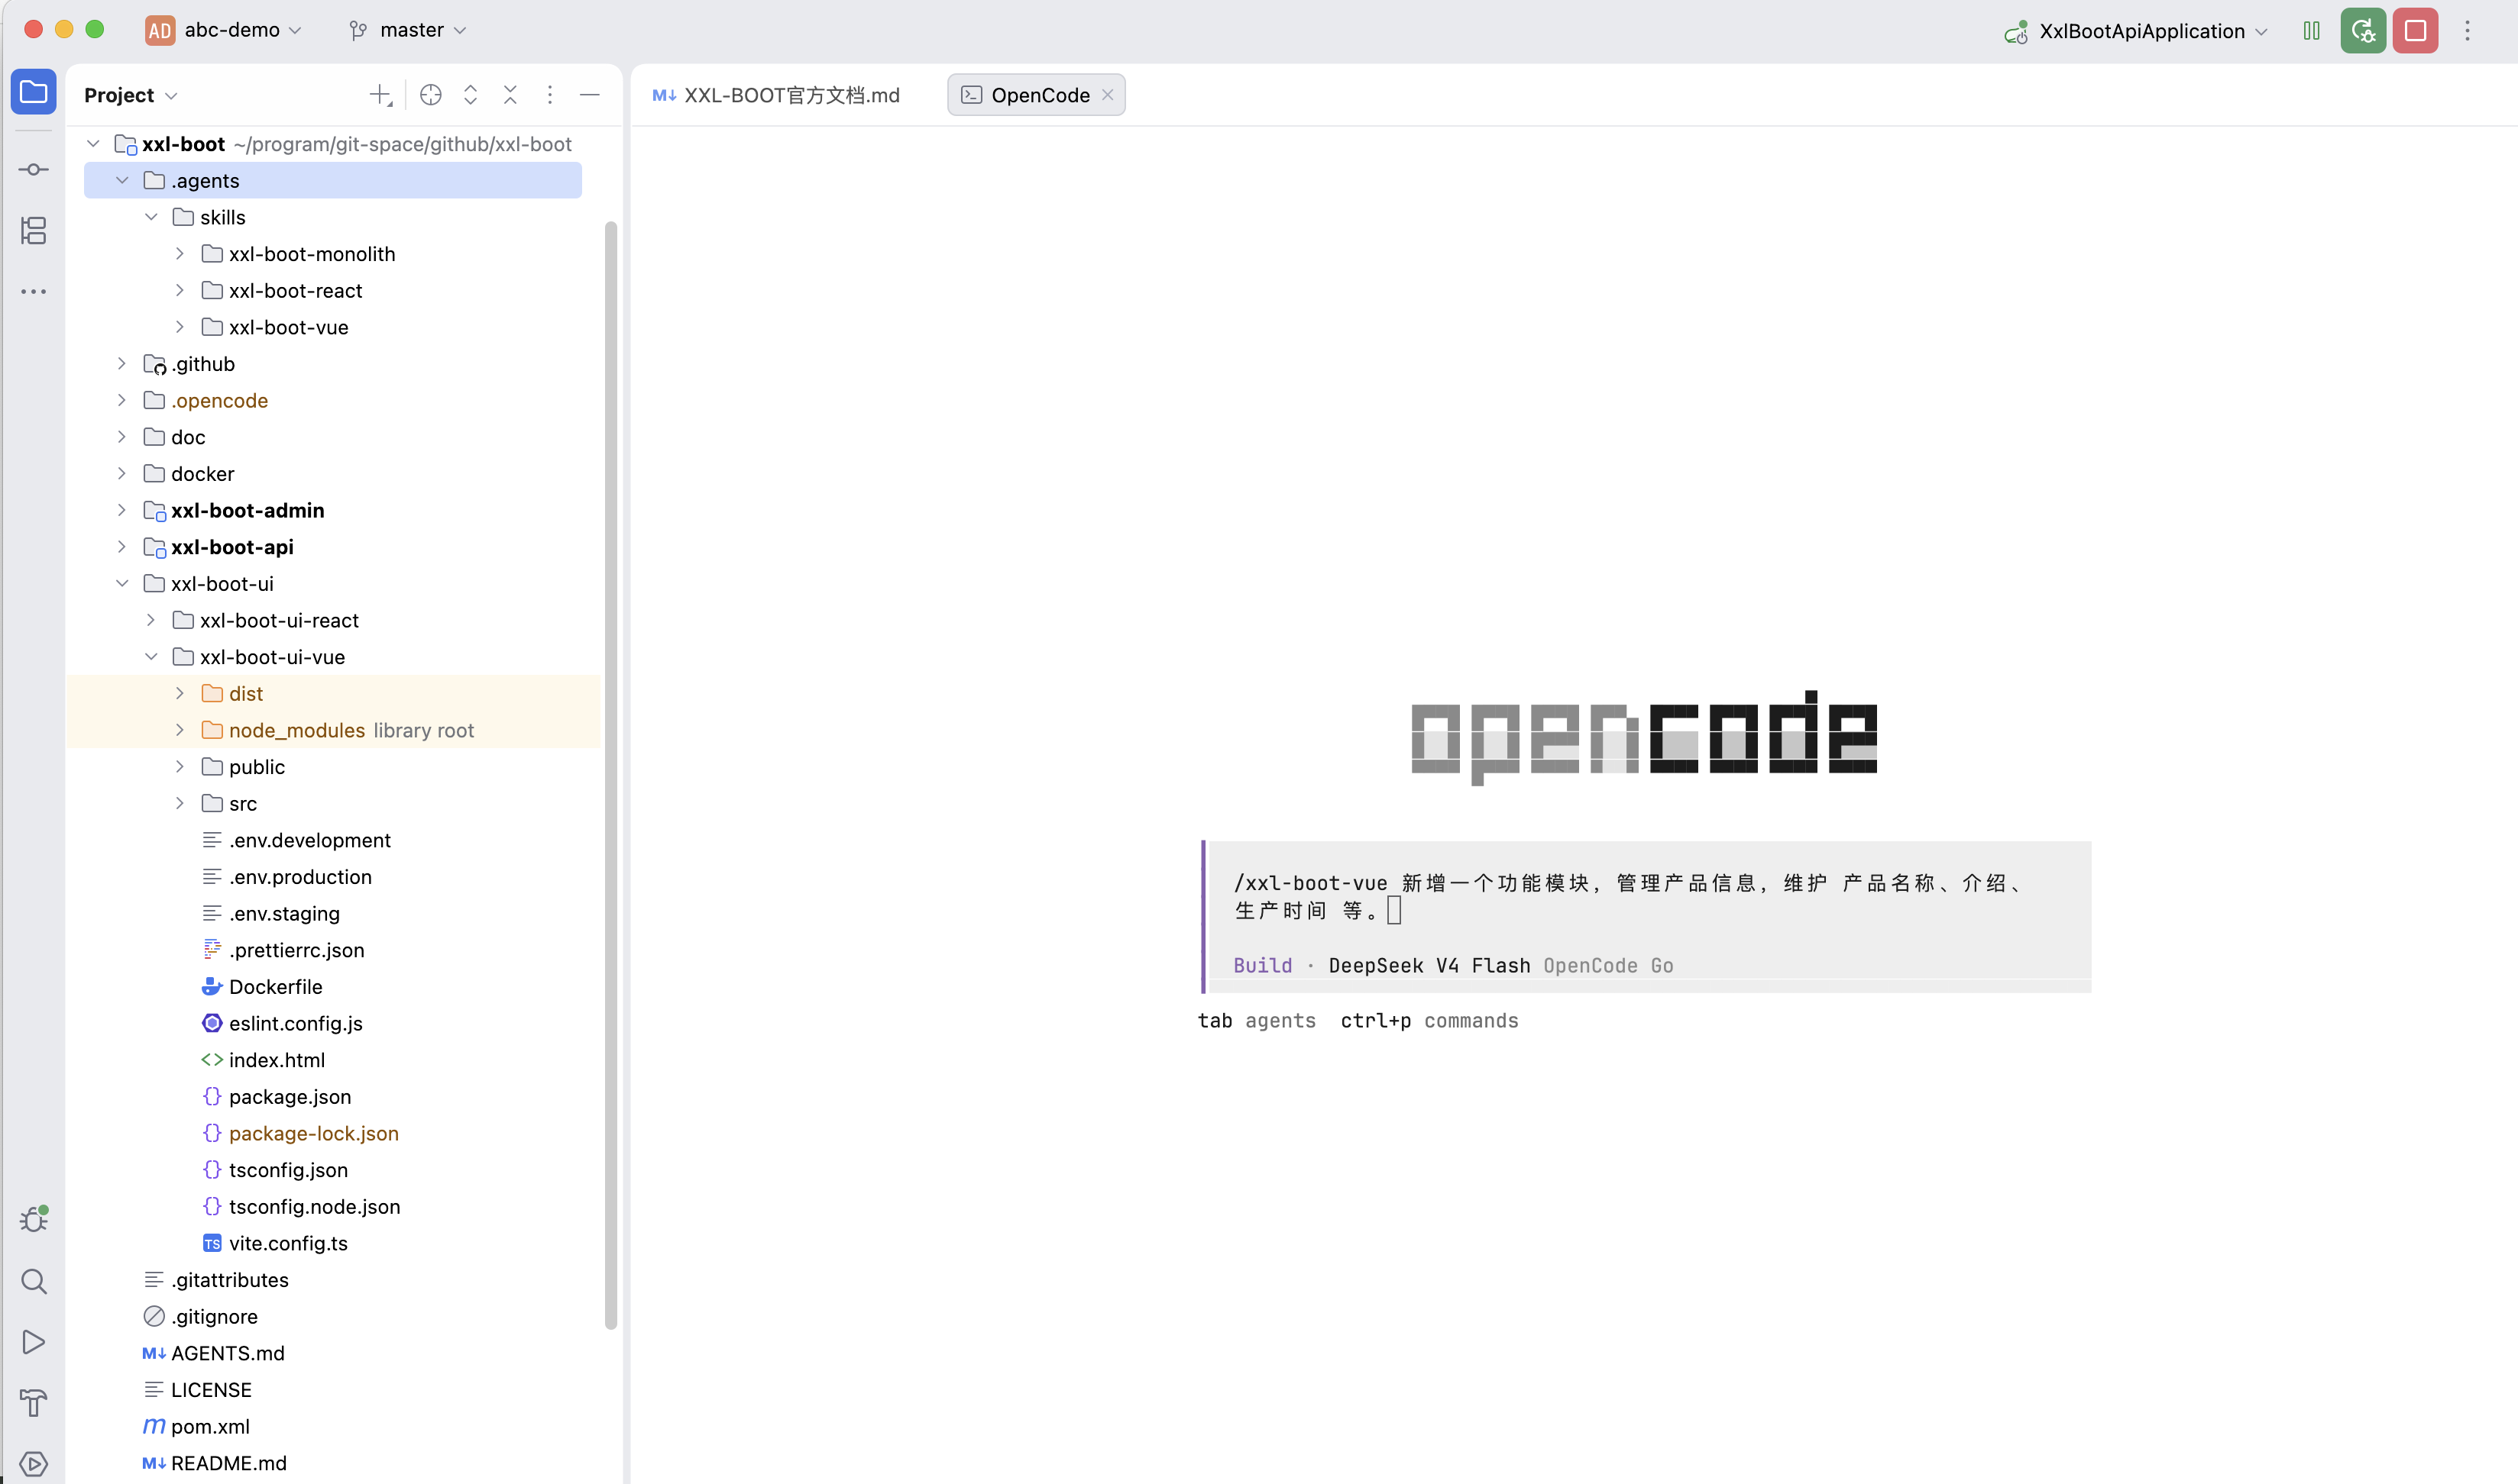Open tsconfig.node.json file
Image resolution: width=2518 pixels, height=1484 pixels.
(300, 1207)
